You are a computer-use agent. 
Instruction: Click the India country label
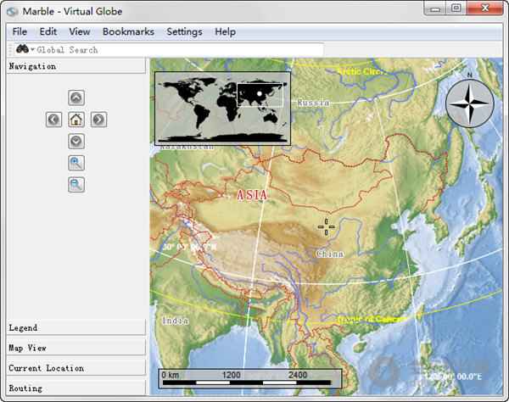176,321
